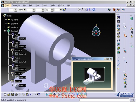Open the File menu

[25, 5]
